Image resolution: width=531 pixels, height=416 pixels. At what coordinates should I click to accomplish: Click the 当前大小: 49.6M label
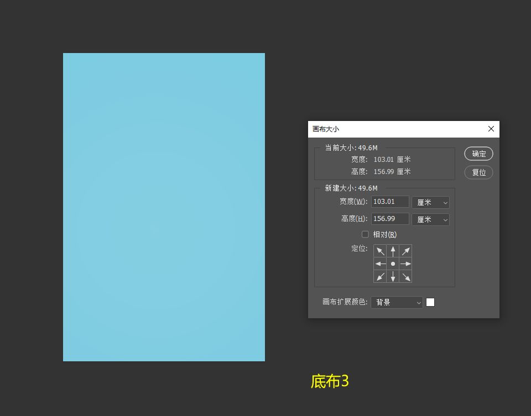tap(351, 148)
